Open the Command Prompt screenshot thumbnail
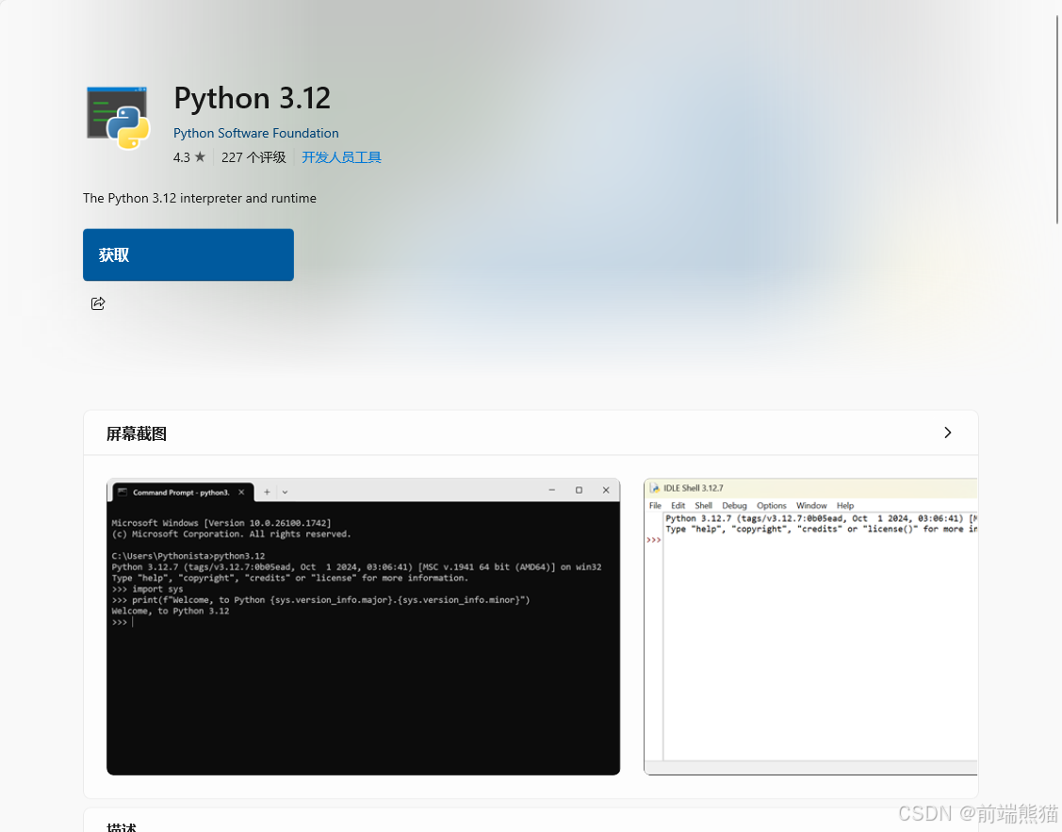This screenshot has height=832, width=1062. (x=363, y=627)
